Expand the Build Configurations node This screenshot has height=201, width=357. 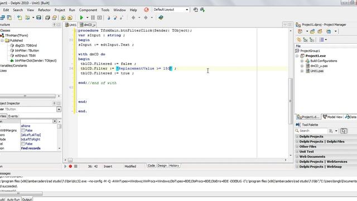[302, 61]
